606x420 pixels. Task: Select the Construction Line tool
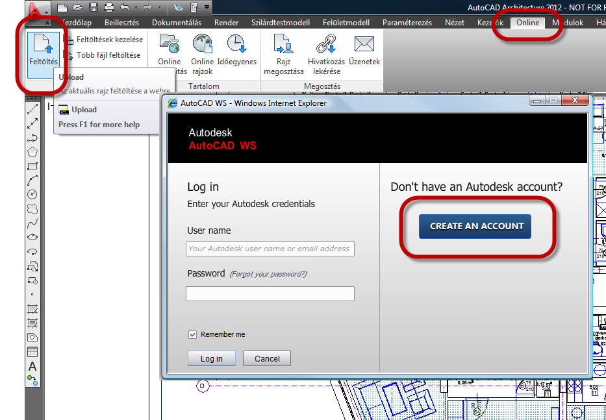point(32,123)
